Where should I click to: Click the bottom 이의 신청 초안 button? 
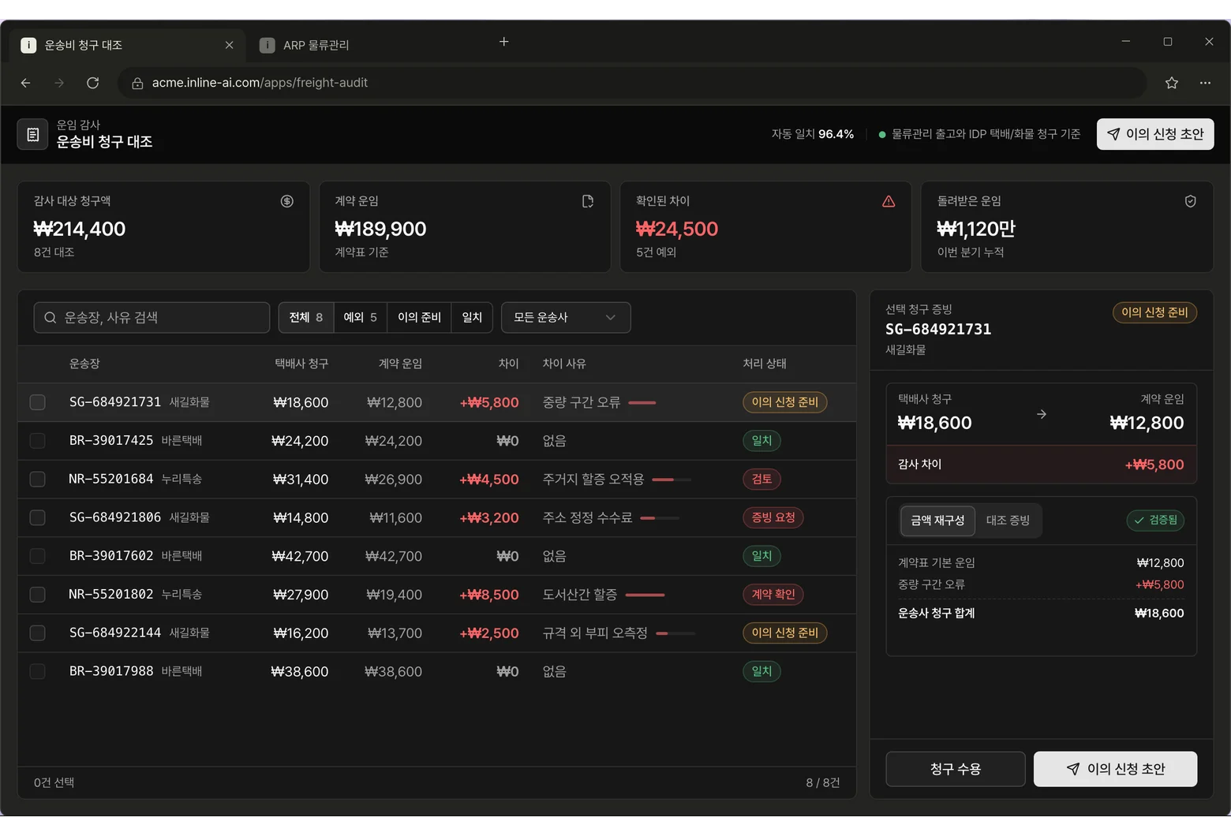pos(1115,769)
